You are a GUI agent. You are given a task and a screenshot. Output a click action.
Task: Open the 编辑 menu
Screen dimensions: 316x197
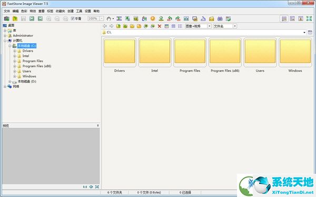[x=15, y=11]
